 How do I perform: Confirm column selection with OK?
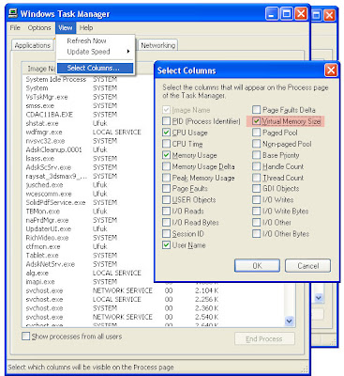[x=257, y=266]
